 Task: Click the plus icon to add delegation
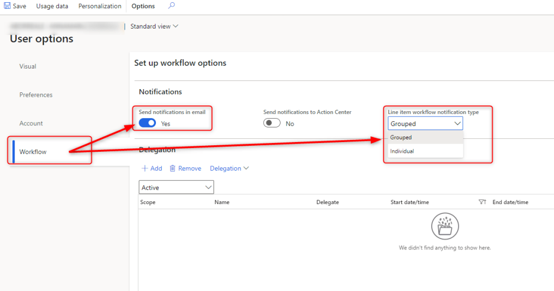click(x=145, y=168)
